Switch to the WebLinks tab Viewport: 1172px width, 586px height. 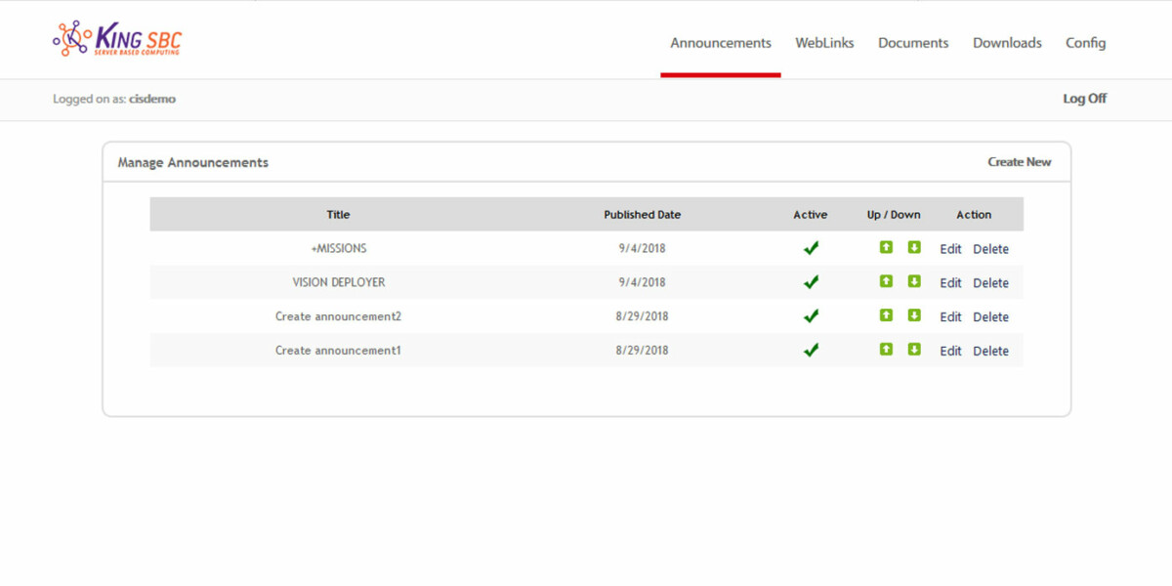tap(824, 43)
